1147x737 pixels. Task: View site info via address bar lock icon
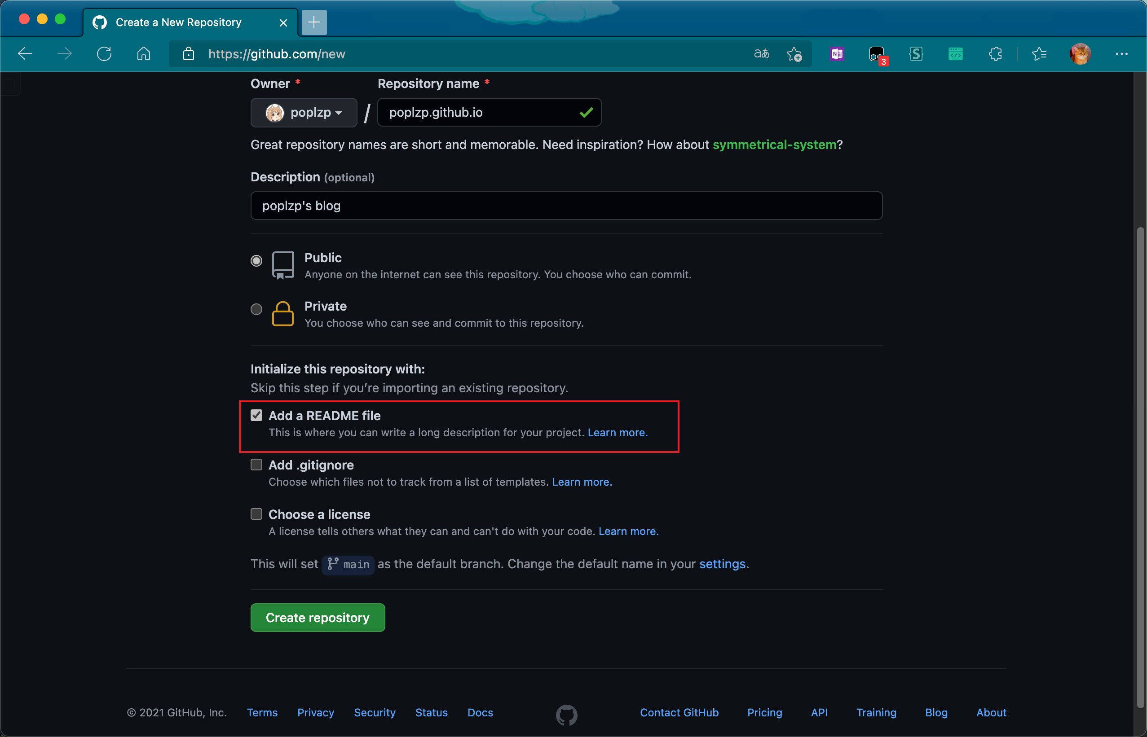[189, 53]
